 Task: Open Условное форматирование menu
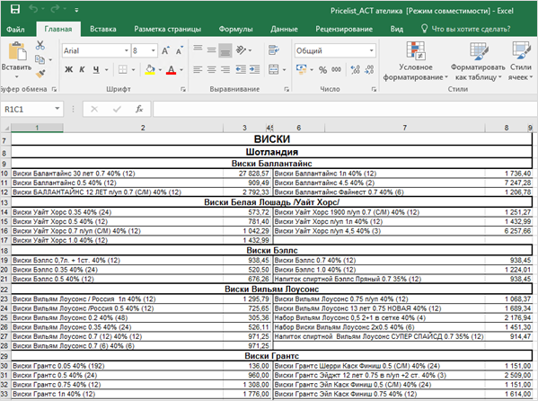pos(416,61)
